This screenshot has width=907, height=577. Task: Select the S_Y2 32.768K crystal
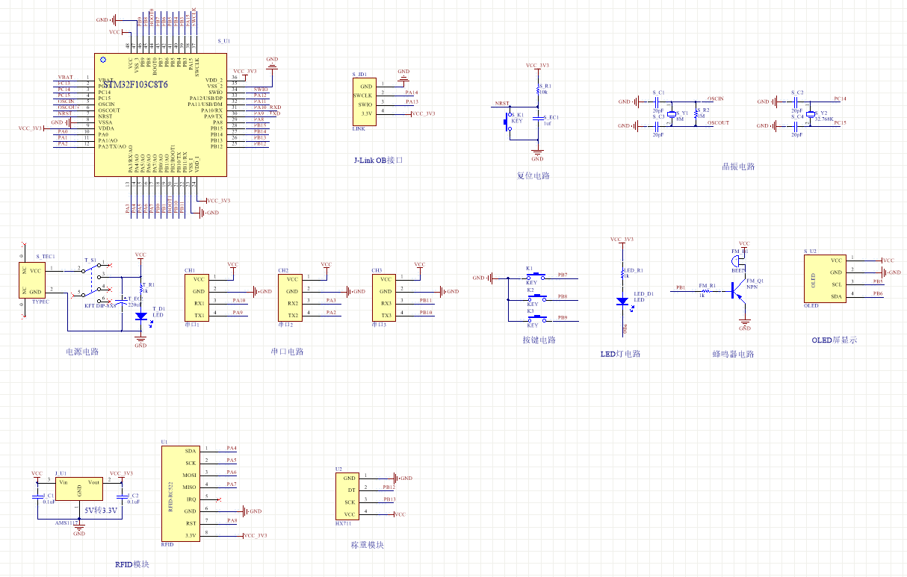click(811, 113)
